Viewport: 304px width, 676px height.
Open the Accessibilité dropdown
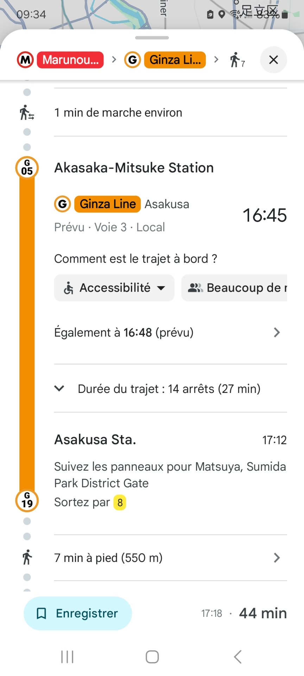tap(114, 288)
